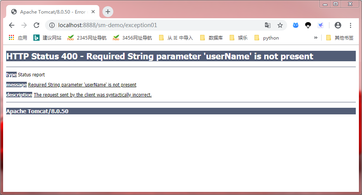Close the browser window
This screenshot has width=362, height=195.
click(x=350, y=4)
